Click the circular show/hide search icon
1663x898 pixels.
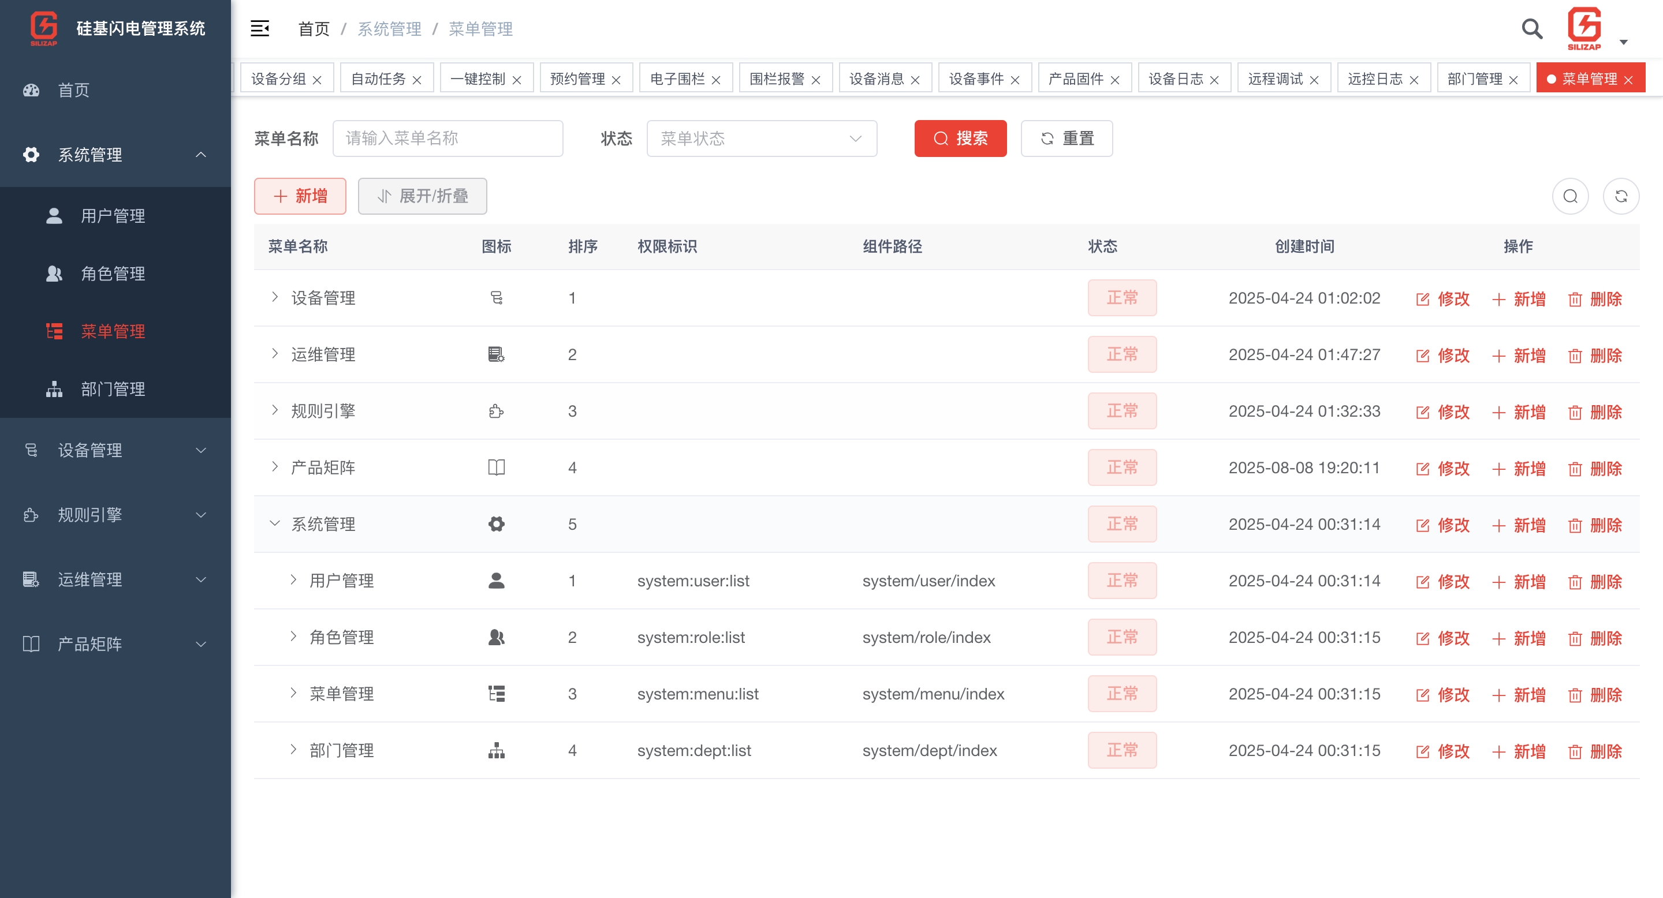pos(1570,196)
